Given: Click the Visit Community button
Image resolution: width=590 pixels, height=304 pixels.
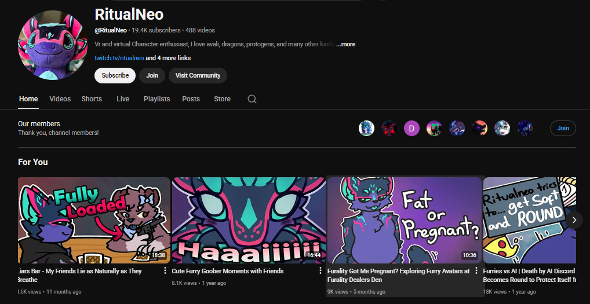Looking at the screenshot, I should 198,75.
